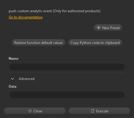The width and height of the screenshot is (134, 118).
Task: Click the word 'Execute' on its button
Action: point(102,111)
